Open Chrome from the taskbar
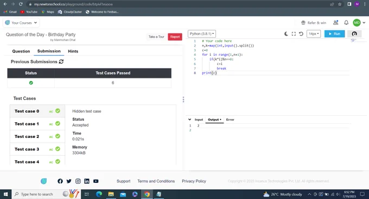The height and width of the screenshot is (199, 369). [x=147, y=194]
